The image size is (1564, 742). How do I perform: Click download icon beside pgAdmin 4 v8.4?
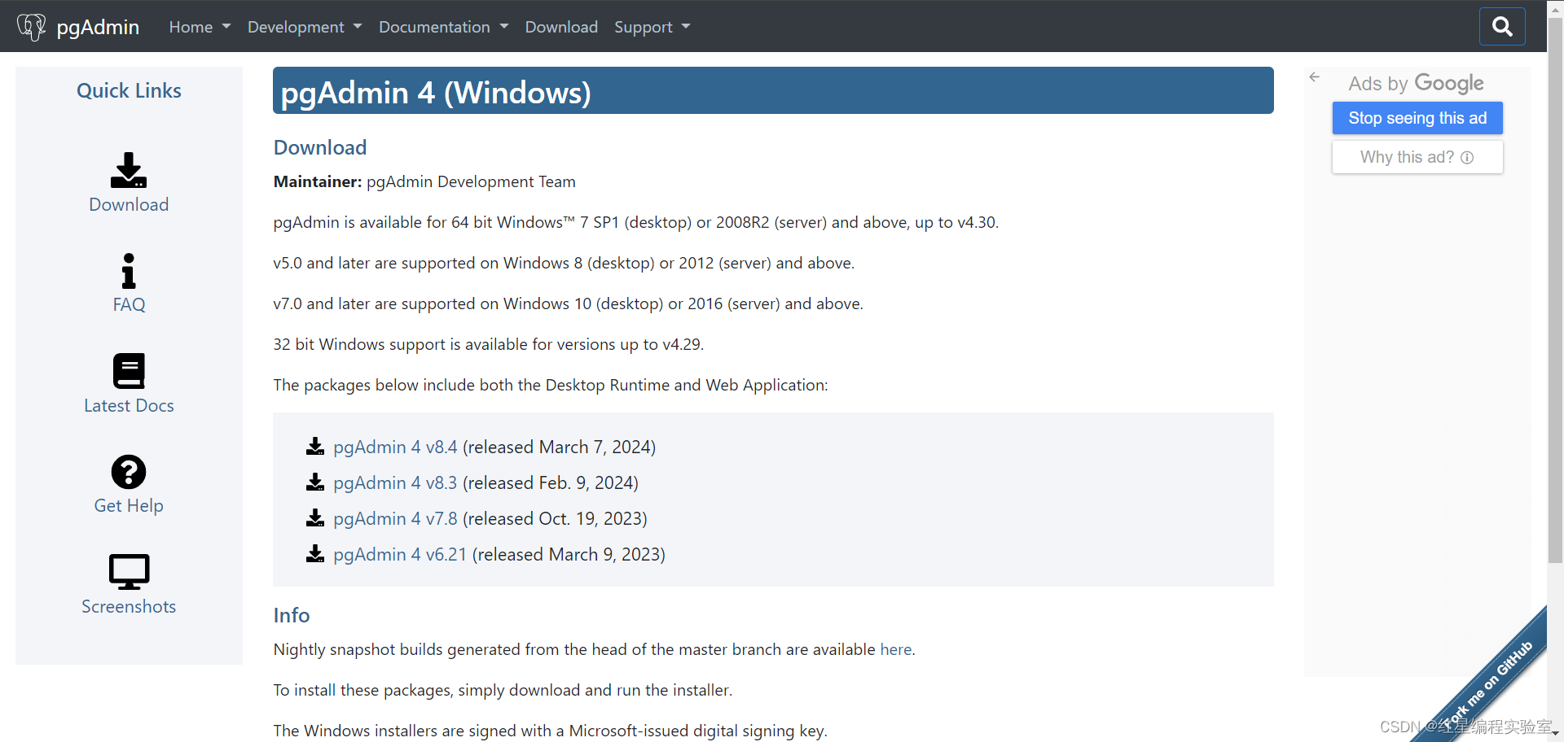click(x=315, y=447)
